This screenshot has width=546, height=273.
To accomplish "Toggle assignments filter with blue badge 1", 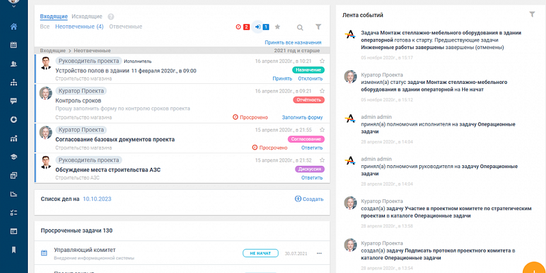I will tap(261, 27).
